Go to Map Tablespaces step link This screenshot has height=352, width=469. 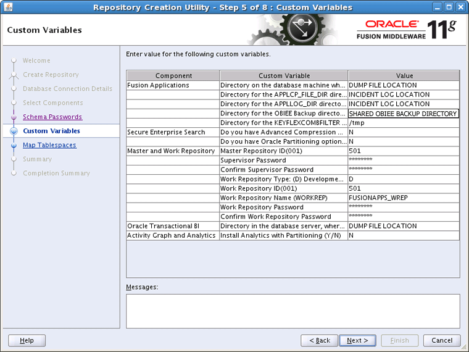coord(49,145)
